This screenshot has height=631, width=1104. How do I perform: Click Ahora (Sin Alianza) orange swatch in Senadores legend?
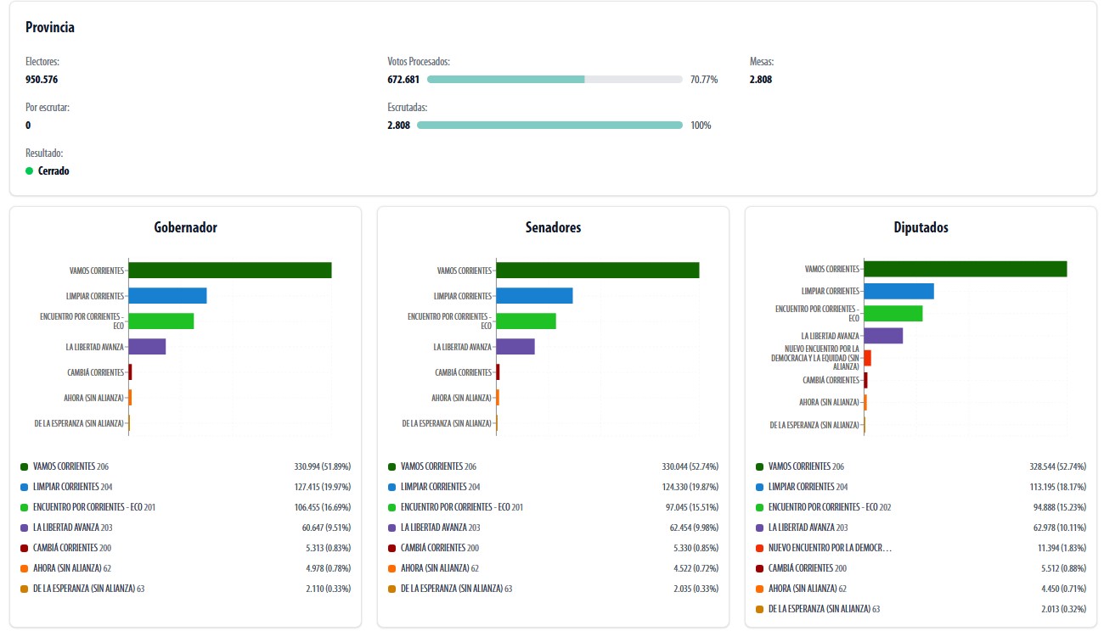[x=392, y=568]
